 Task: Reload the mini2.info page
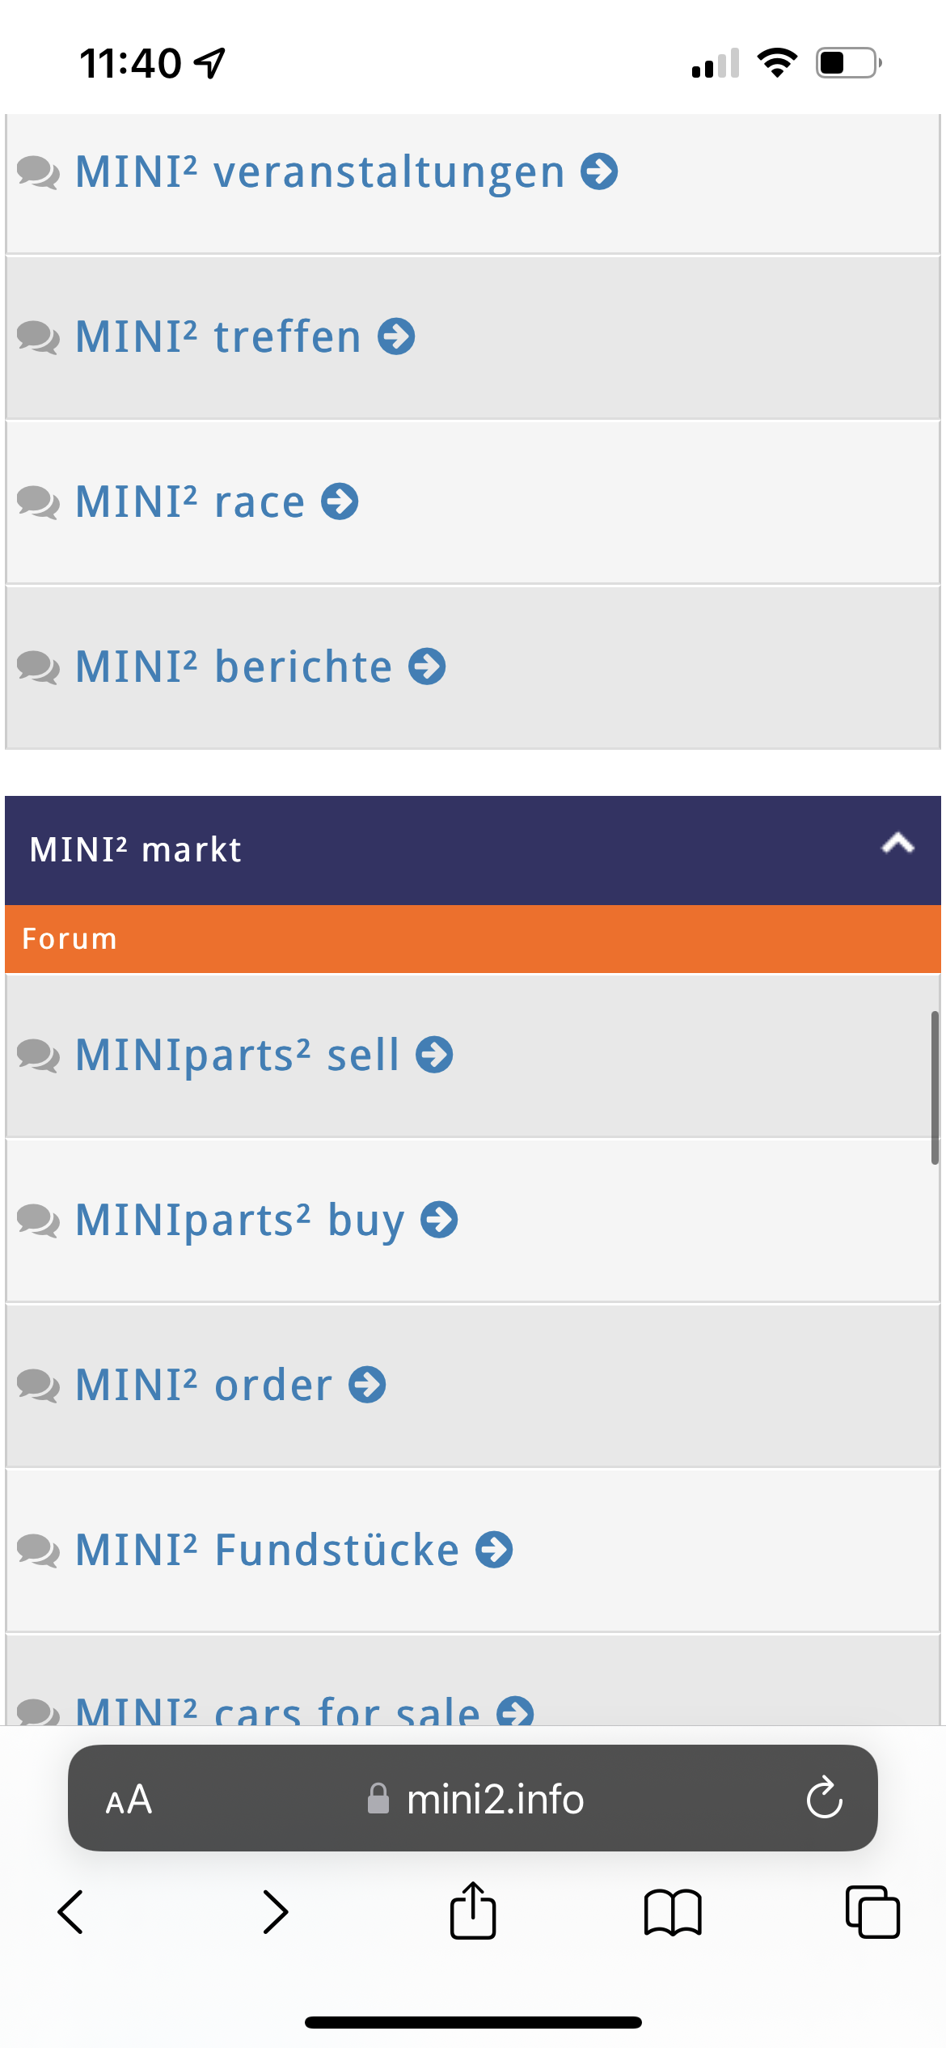click(824, 1798)
